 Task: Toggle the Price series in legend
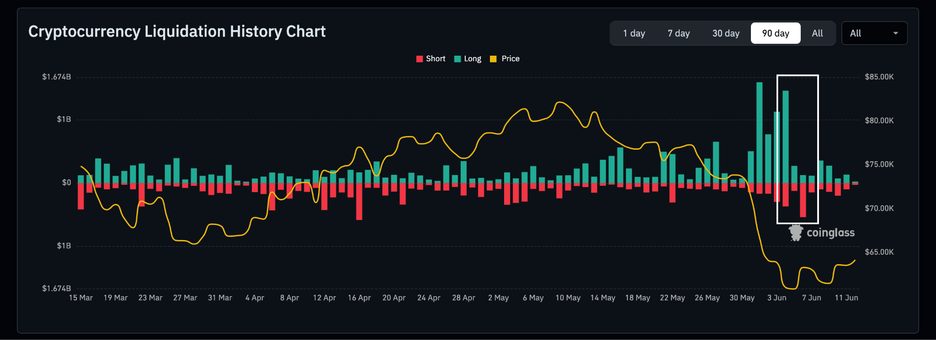pos(505,59)
